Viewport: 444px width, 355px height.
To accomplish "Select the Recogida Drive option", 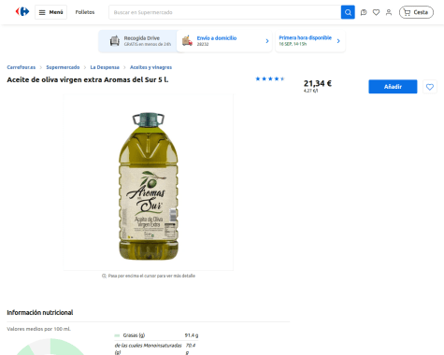I will (138, 41).
